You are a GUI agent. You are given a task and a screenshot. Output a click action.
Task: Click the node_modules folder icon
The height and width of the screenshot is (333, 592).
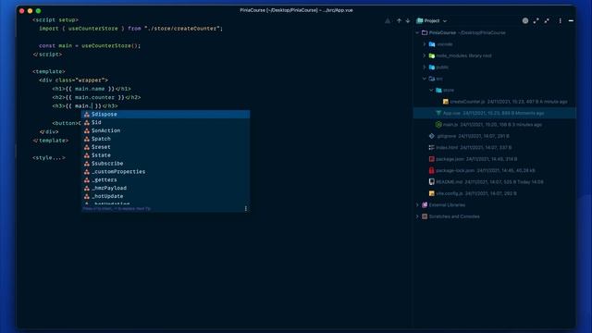pos(432,55)
